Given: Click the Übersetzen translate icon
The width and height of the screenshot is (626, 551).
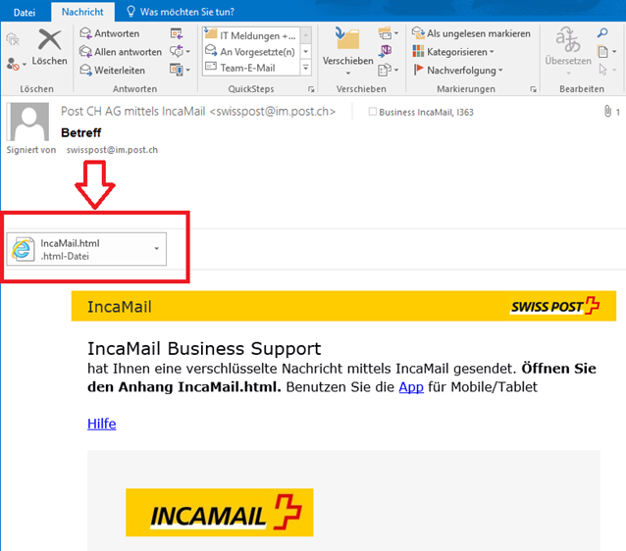Looking at the screenshot, I should [567, 41].
